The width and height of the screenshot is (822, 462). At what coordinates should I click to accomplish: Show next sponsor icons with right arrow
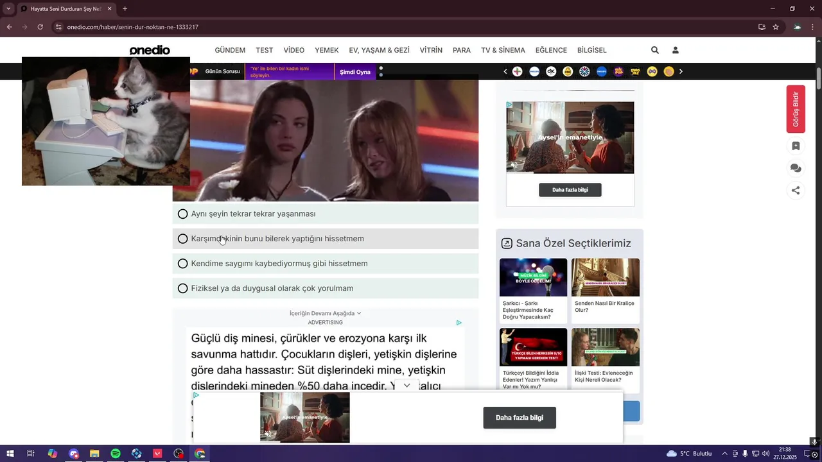tap(681, 71)
